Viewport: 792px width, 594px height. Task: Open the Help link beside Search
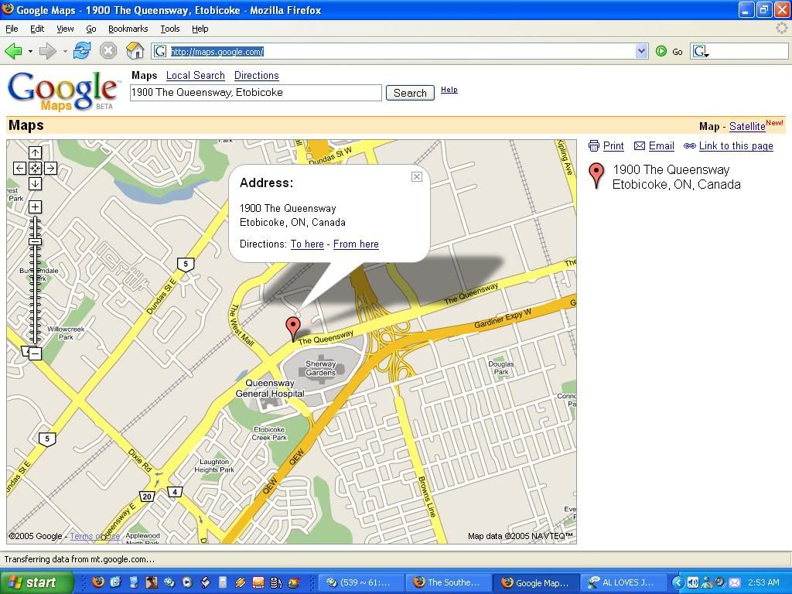(x=449, y=90)
